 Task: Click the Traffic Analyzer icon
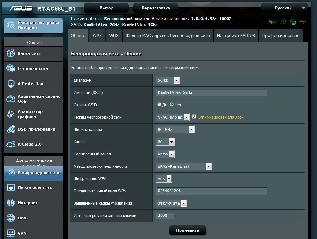click(11, 114)
